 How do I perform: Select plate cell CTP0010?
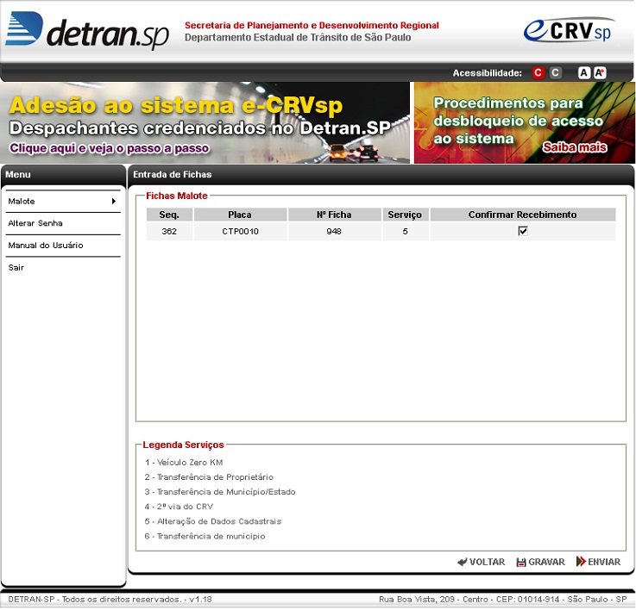pos(240,232)
